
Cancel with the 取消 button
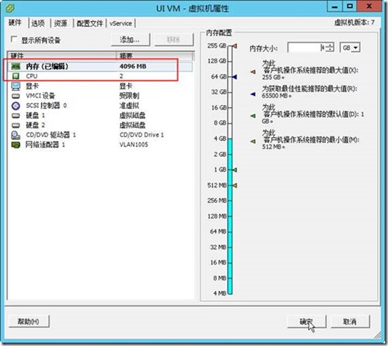point(350,322)
